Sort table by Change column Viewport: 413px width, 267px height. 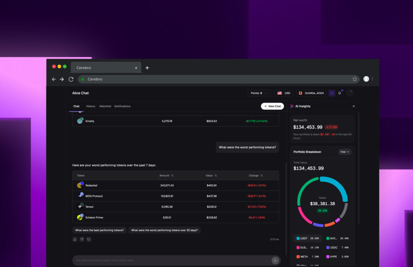(x=261, y=175)
